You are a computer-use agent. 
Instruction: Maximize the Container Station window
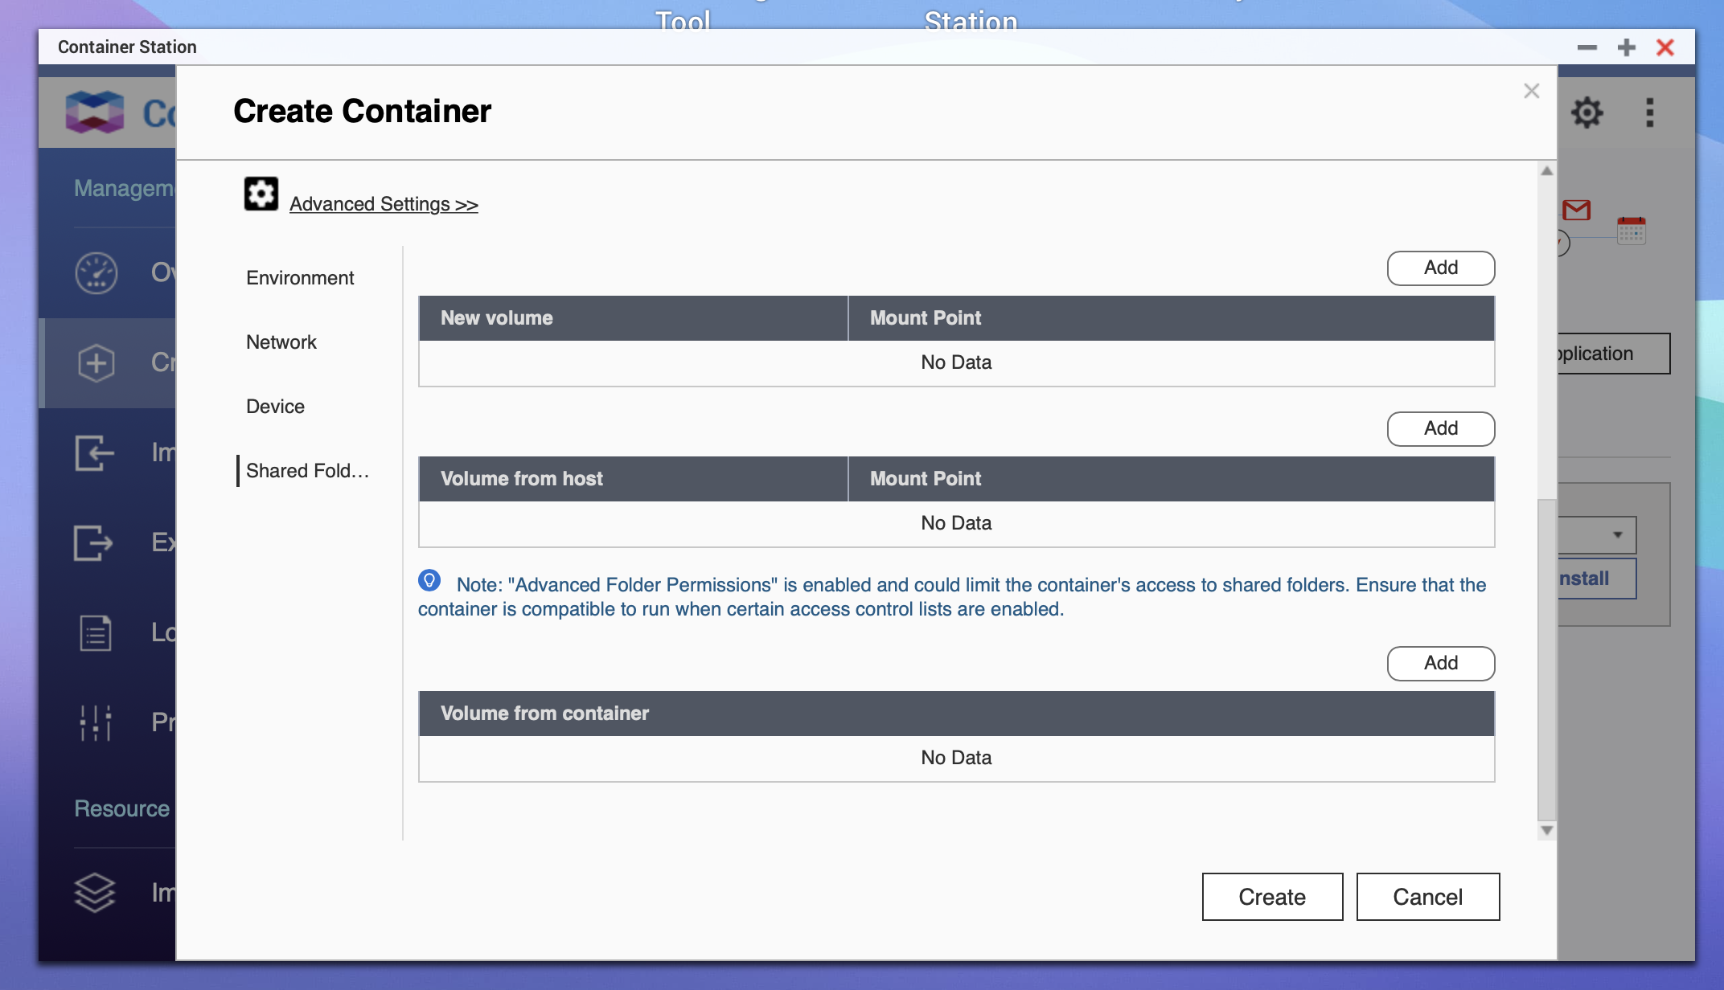(x=1626, y=47)
